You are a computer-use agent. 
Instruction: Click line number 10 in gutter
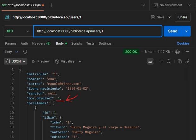coord(12,113)
